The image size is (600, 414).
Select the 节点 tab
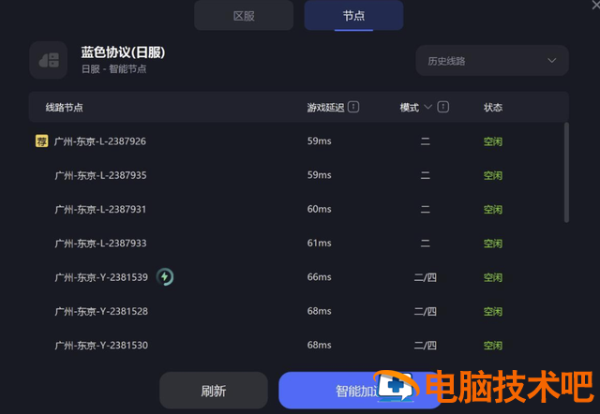(x=353, y=16)
